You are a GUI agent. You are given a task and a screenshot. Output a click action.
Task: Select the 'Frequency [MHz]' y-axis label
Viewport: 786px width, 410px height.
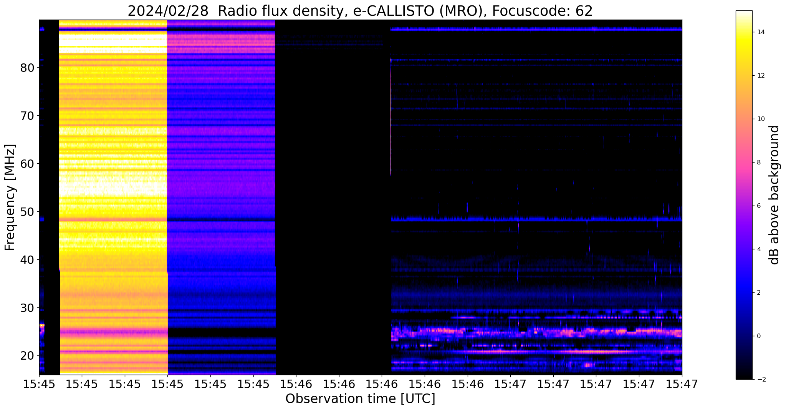coord(10,198)
